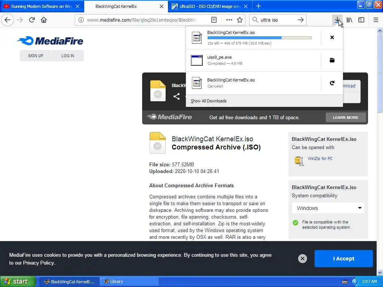Click the WinZip for PC icon
Viewport: 383px width, 287px height.
(299, 161)
